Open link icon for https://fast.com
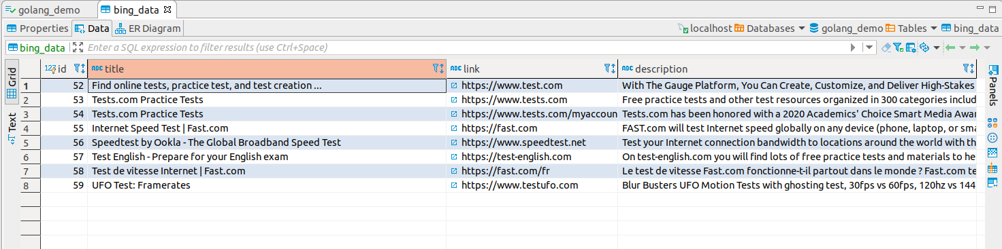The height and width of the screenshot is (249, 1002). (x=454, y=128)
